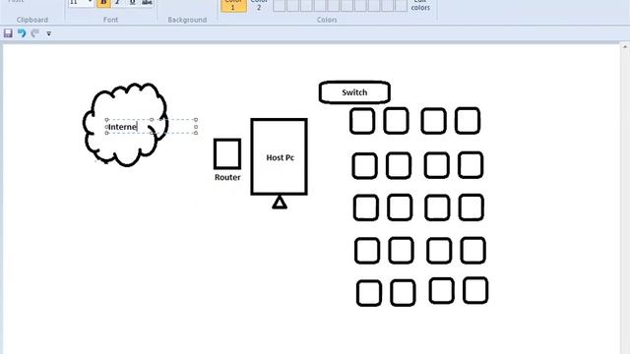Click the greyed Redo arrow icon
The height and width of the screenshot is (354, 630).
(35, 33)
